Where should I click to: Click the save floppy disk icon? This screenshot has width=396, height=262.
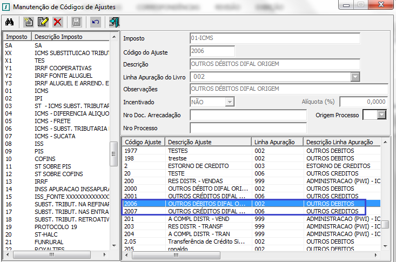pyautogui.click(x=76, y=22)
